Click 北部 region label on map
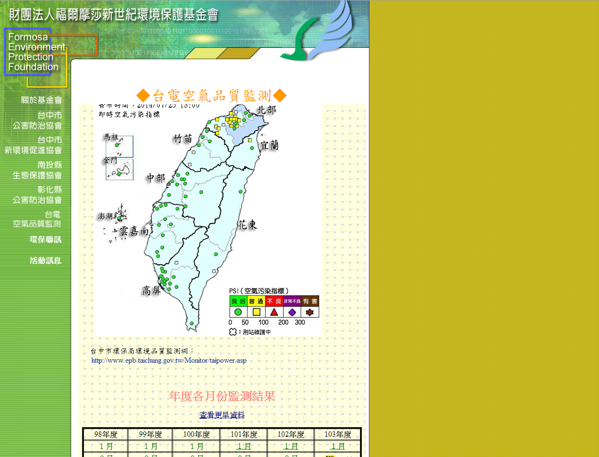Image resolution: width=599 pixels, height=457 pixels. [x=266, y=110]
